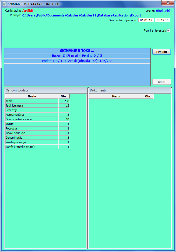Click the period start date field 01.01.15
This screenshot has height=252, width=176.
(x=146, y=21)
